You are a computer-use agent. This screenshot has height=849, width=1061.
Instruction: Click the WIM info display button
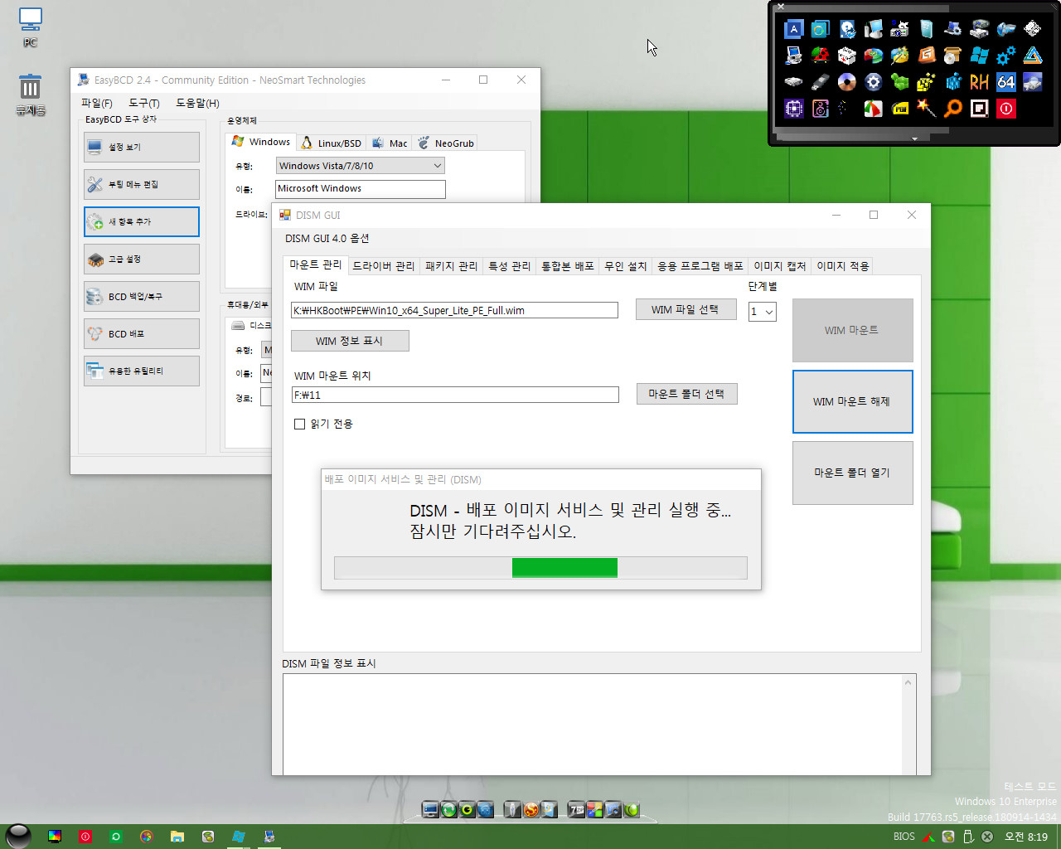coord(350,341)
